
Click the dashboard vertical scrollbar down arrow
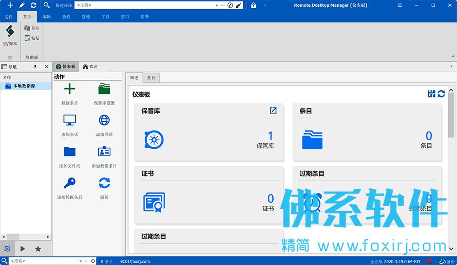(x=451, y=249)
